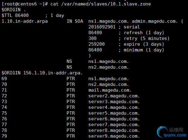188x140 pixels.
Task: Click the expire value 259200
Action: [96, 44]
